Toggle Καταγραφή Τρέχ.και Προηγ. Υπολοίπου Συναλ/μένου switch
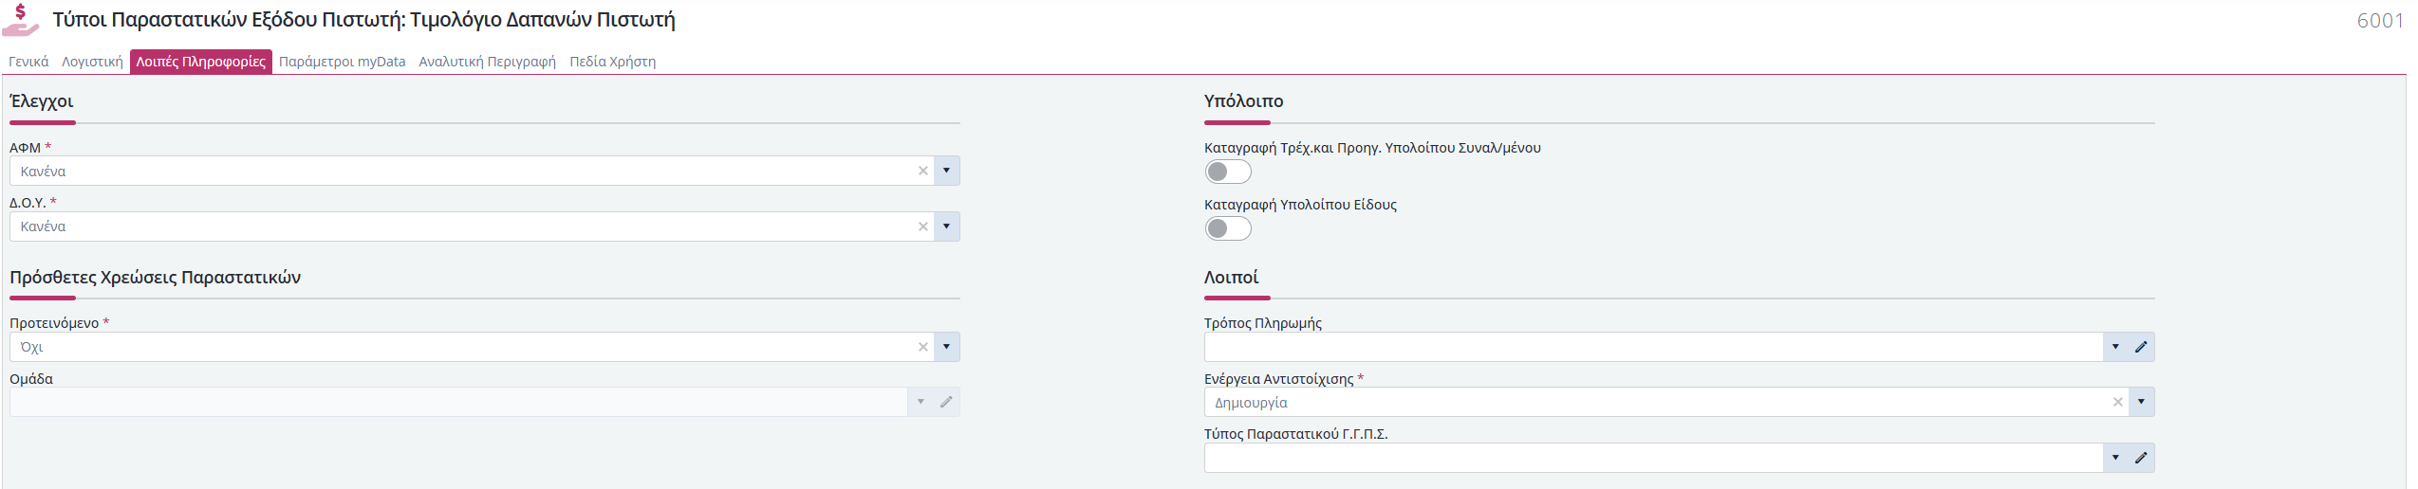 coord(1228,172)
